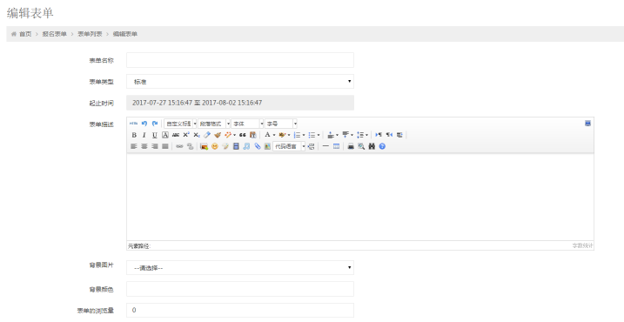Toggle center text alignment button
Viewport: 624px width, 322px height.
tap(144, 146)
